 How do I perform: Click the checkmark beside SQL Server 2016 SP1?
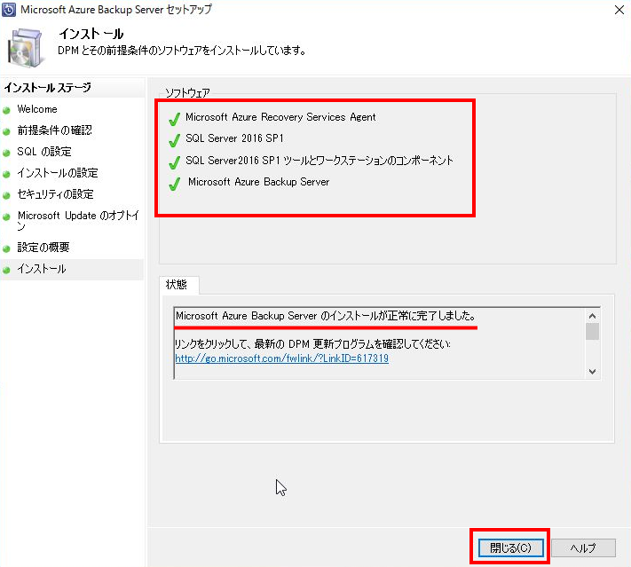174,140
